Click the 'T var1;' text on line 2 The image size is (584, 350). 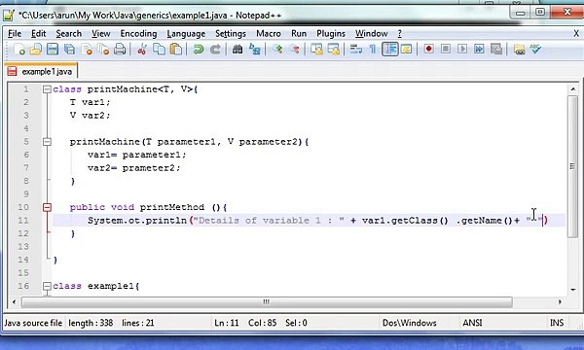coord(90,102)
